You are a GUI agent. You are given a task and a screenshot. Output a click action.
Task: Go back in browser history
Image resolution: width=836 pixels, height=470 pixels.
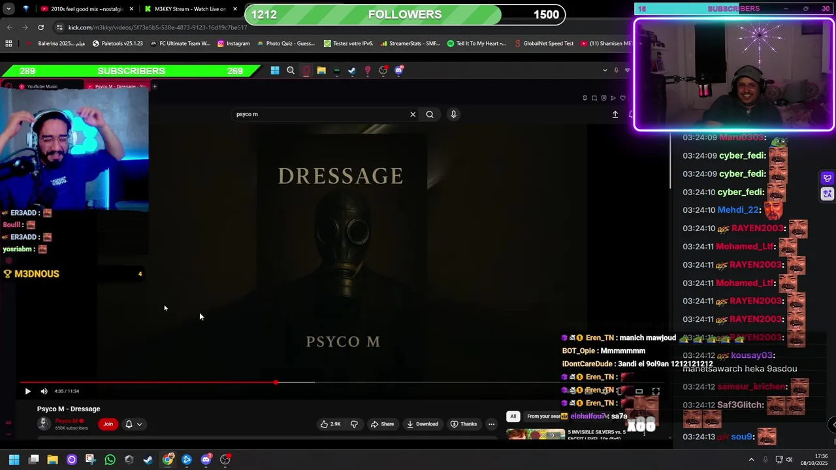point(9,27)
